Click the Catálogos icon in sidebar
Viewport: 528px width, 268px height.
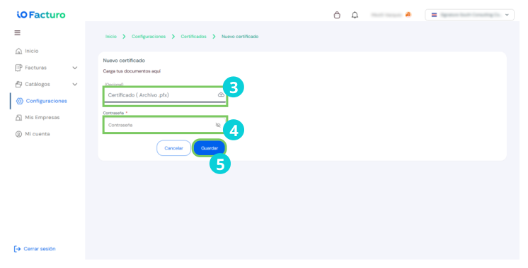pyautogui.click(x=18, y=84)
